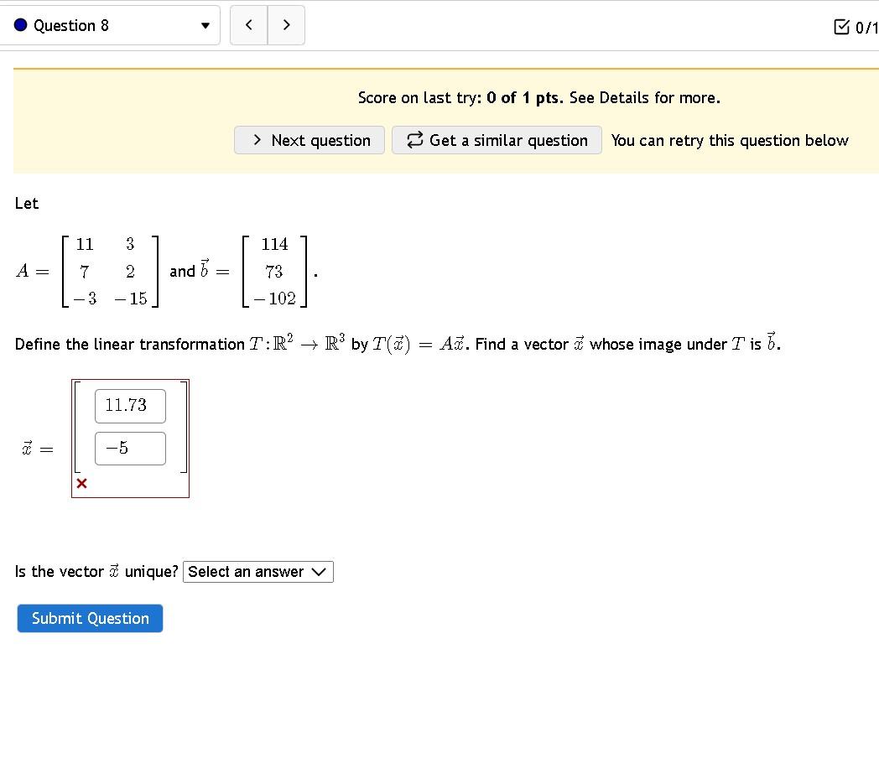Click the blue dot beside Question 8

[x=18, y=25]
